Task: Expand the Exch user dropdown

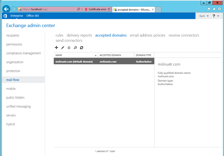Action: 204,16
